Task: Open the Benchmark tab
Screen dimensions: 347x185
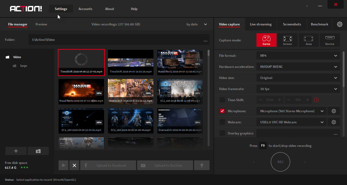Action: pyautogui.click(x=320, y=24)
